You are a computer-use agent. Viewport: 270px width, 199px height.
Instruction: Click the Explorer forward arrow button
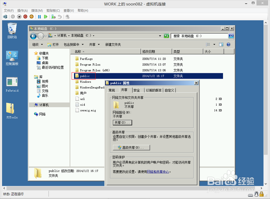click(41, 36)
